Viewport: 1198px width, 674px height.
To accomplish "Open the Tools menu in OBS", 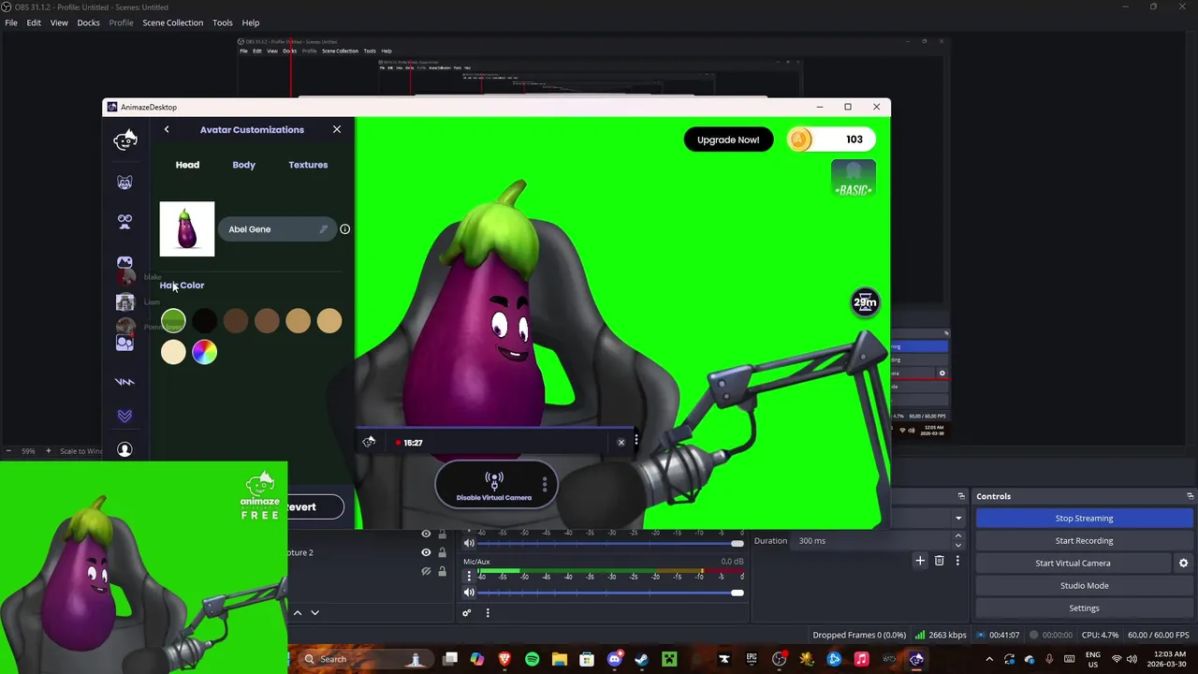I will coord(223,22).
